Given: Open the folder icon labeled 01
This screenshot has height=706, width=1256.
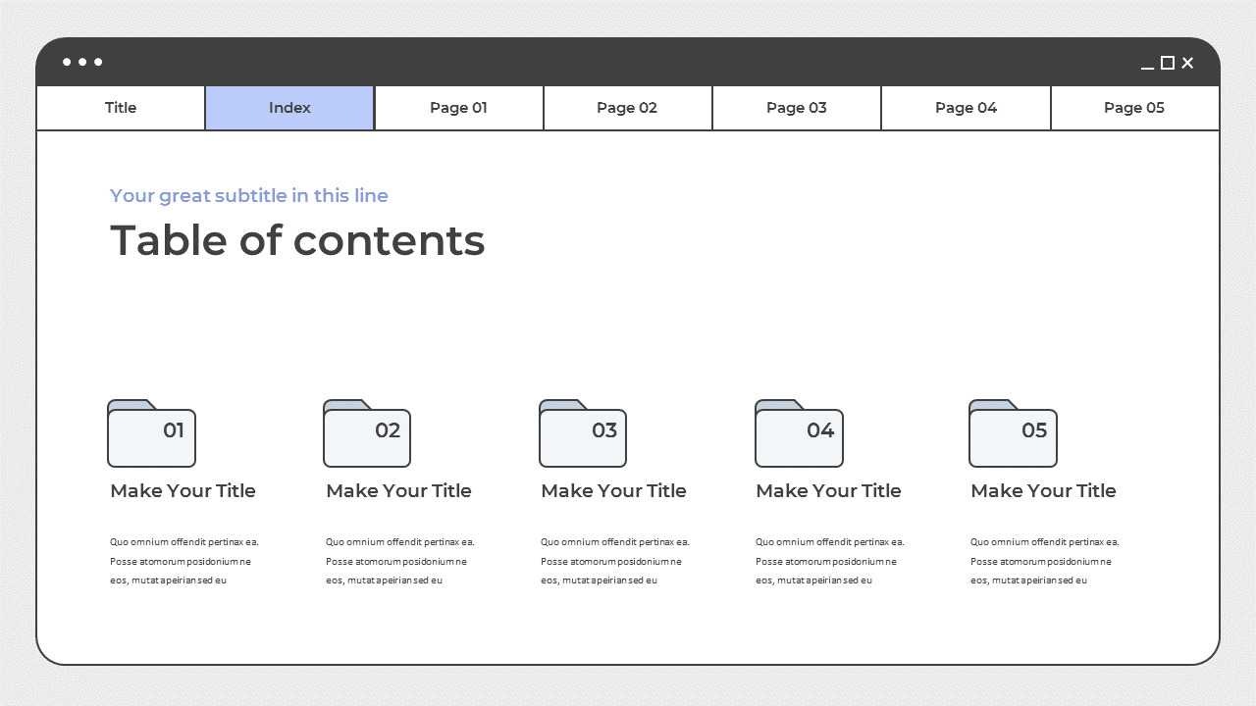Looking at the screenshot, I should coord(152,433).
